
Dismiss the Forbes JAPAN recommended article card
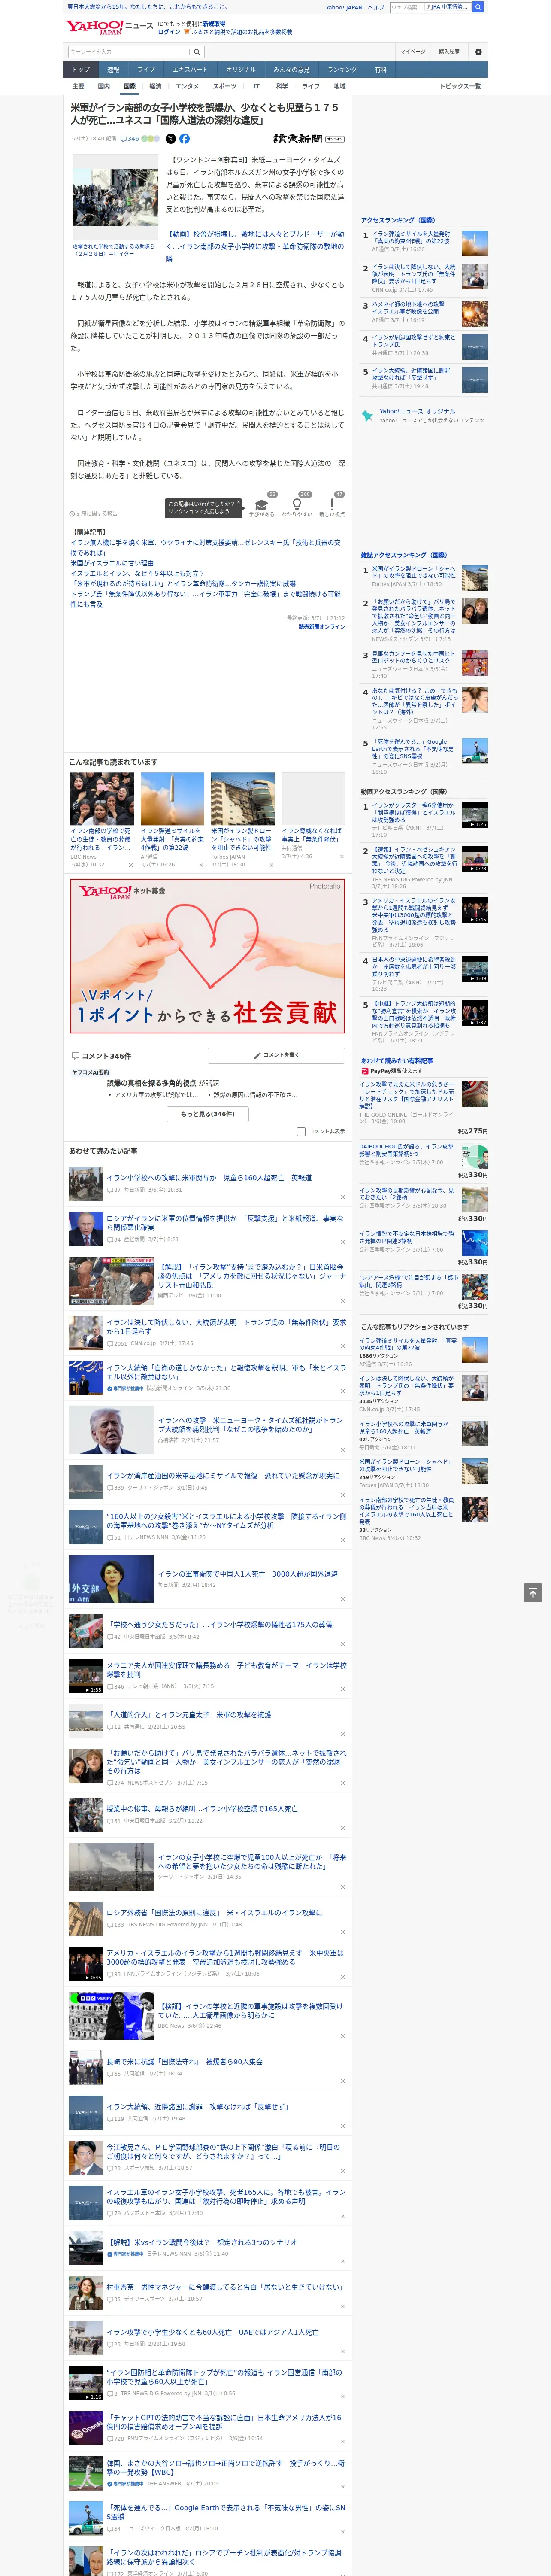(272, 866)
